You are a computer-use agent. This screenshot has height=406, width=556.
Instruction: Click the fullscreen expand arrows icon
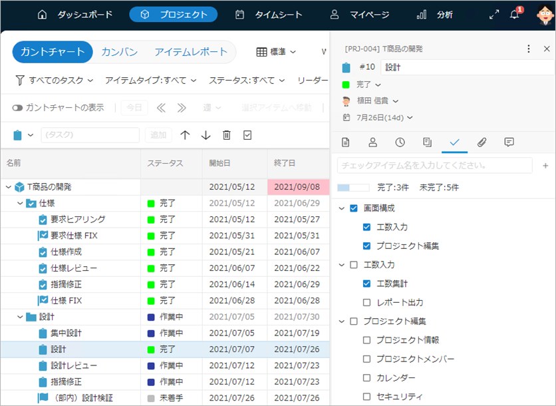click(x=493, y=15)
